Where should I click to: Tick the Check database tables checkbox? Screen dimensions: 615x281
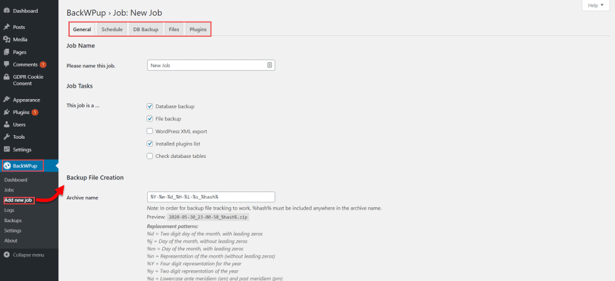click(x=150, y=156)
